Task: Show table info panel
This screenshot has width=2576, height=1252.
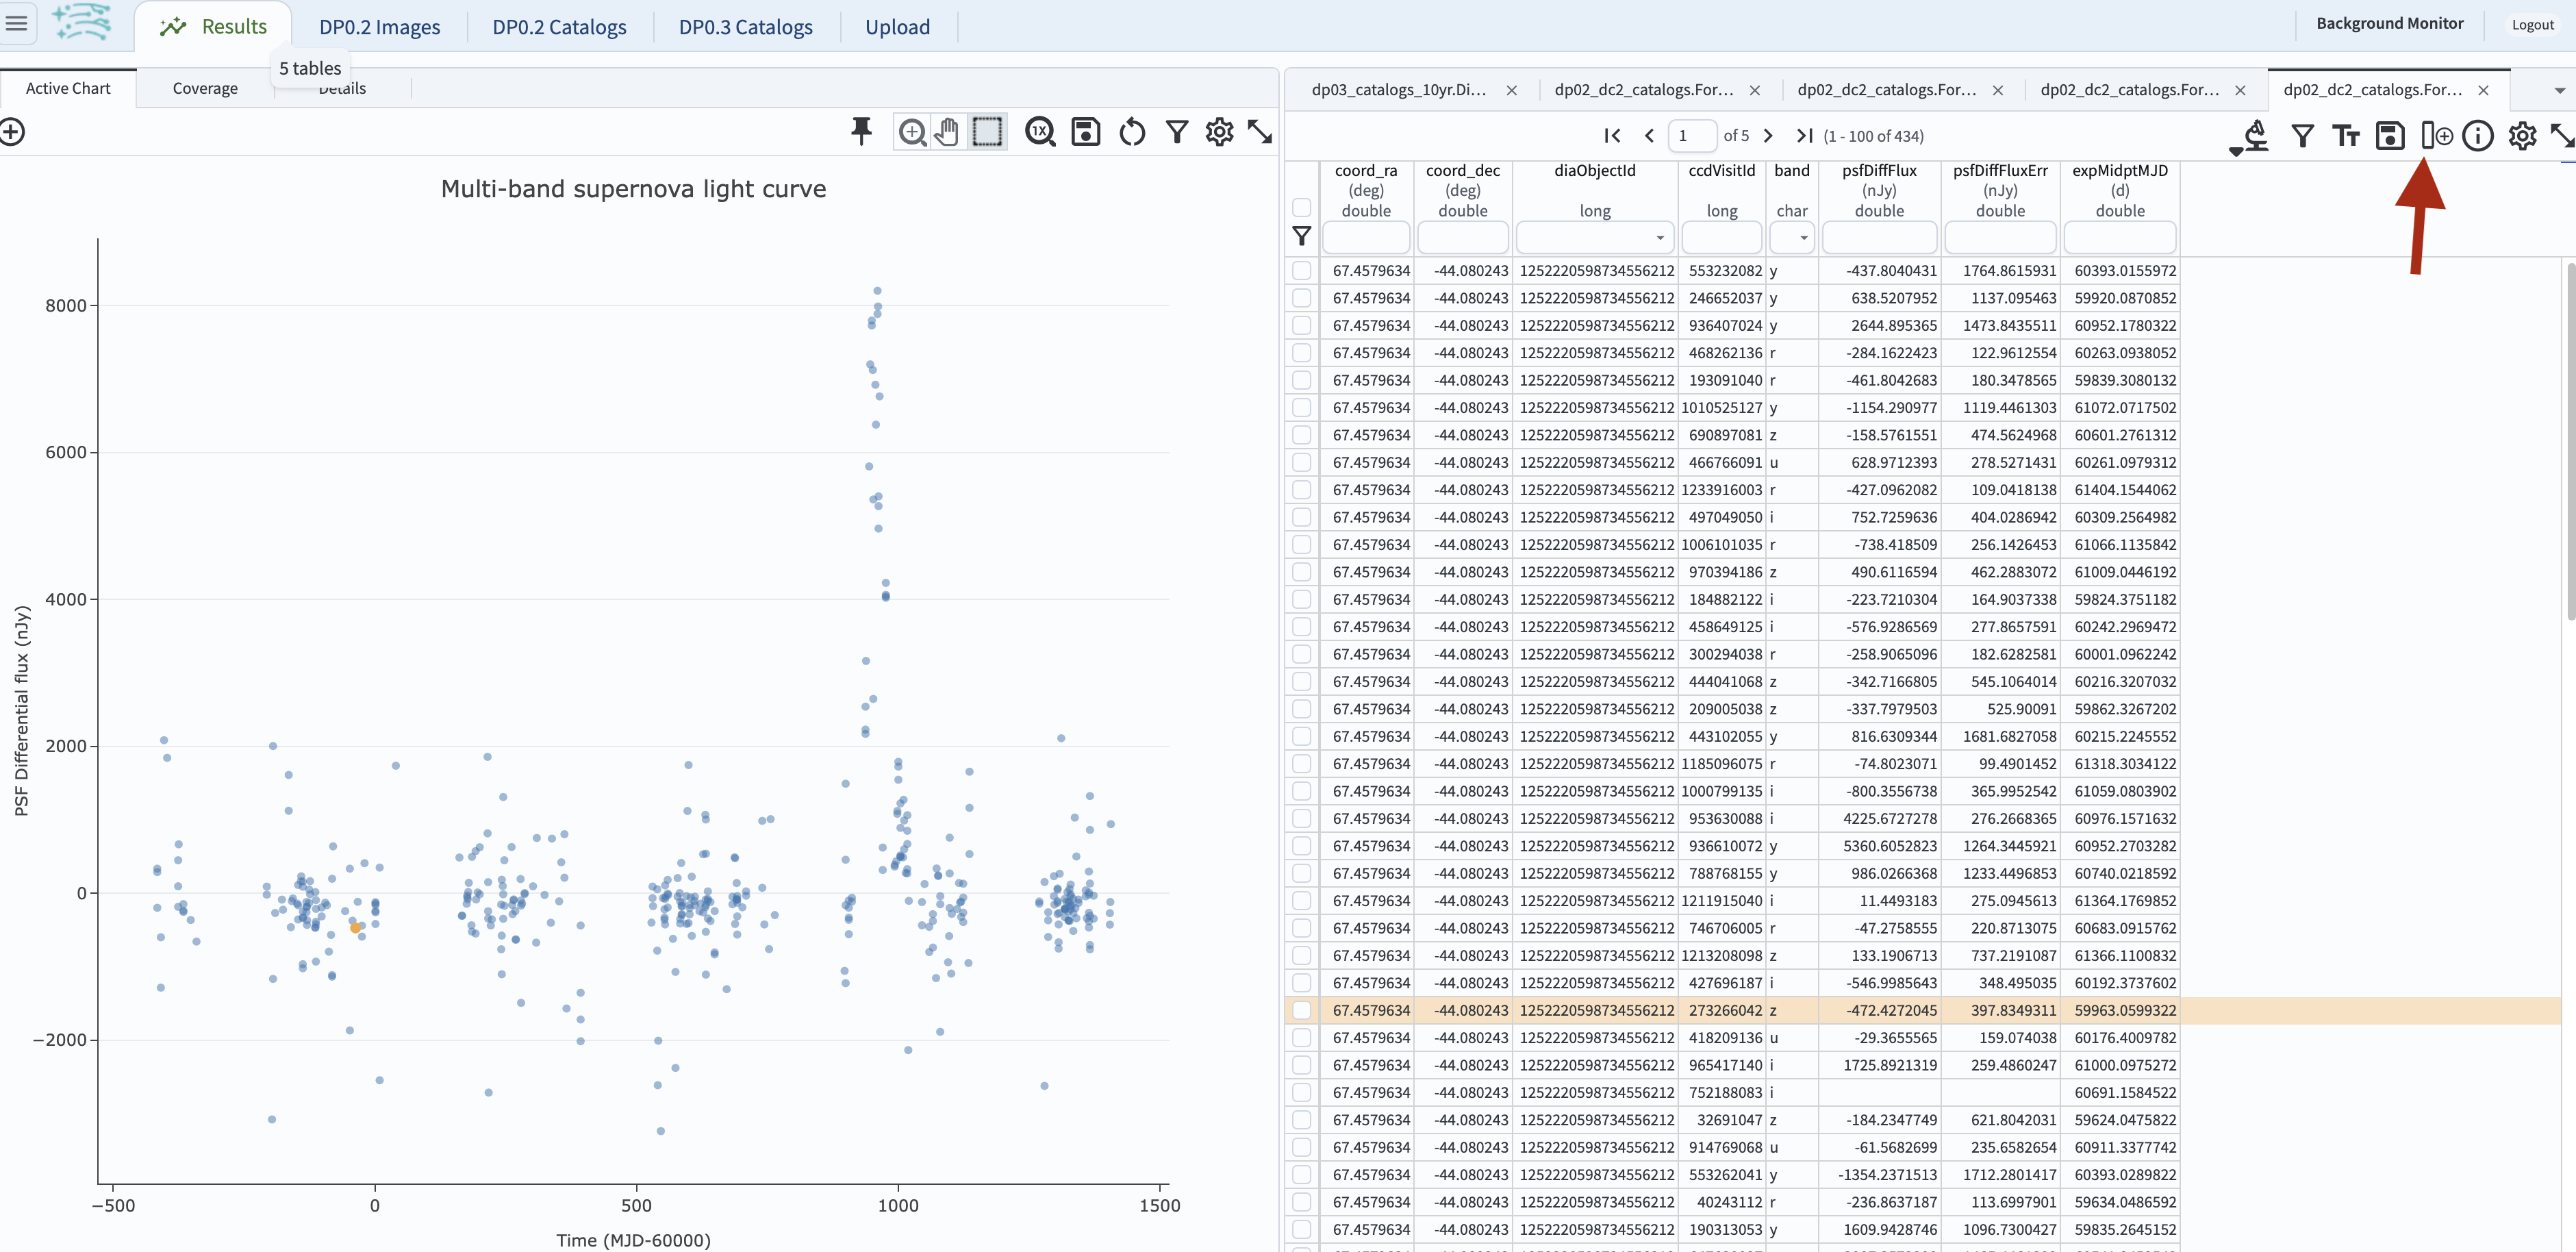Action: (2479, 135)
